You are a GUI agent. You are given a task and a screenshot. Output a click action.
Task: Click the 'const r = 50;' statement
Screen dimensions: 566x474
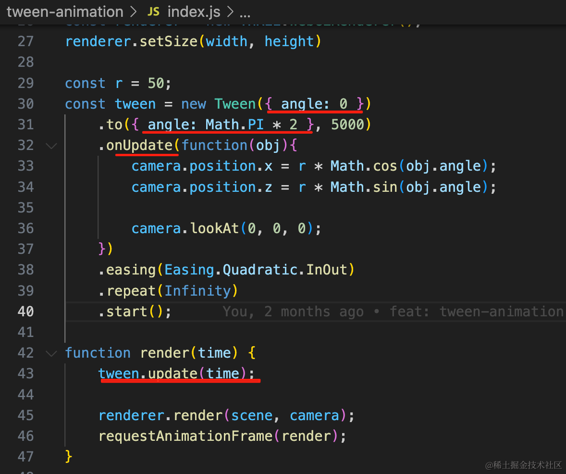point(118,84)
